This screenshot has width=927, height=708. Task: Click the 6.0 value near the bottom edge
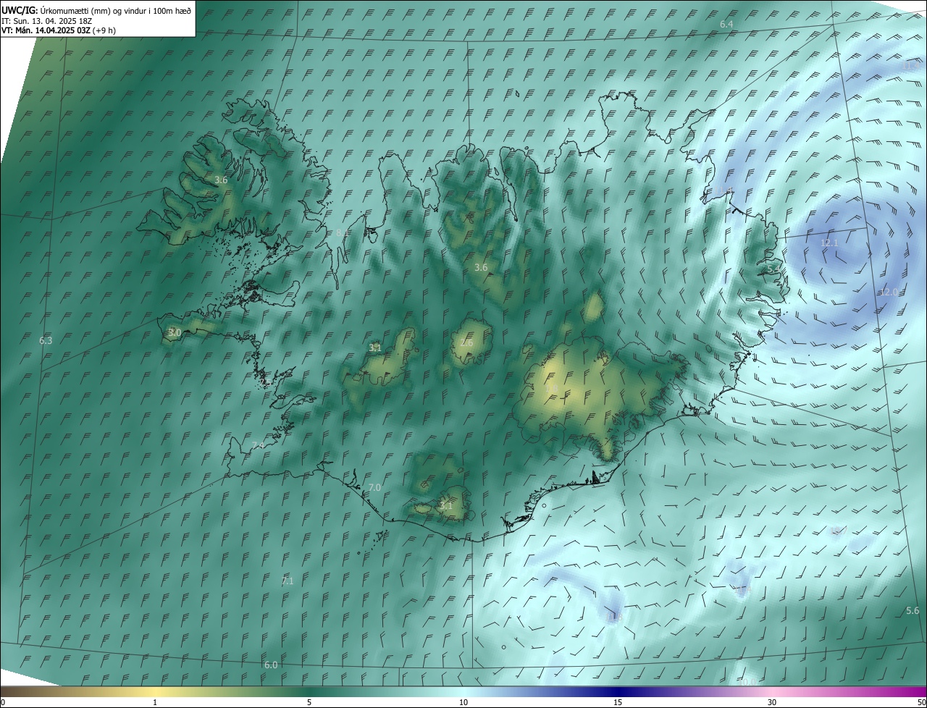tap(271, 665)
